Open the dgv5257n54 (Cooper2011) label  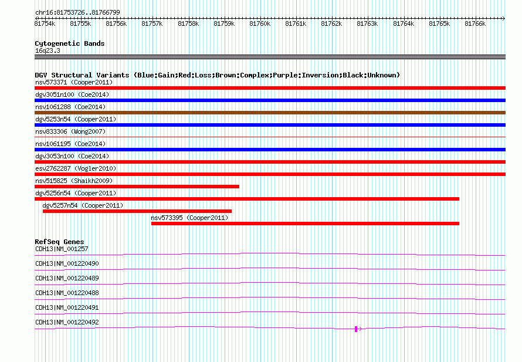83,205
